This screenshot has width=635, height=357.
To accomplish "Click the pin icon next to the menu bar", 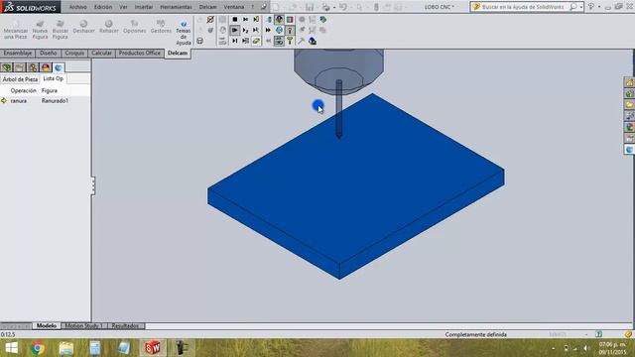I will coord(264,7).
